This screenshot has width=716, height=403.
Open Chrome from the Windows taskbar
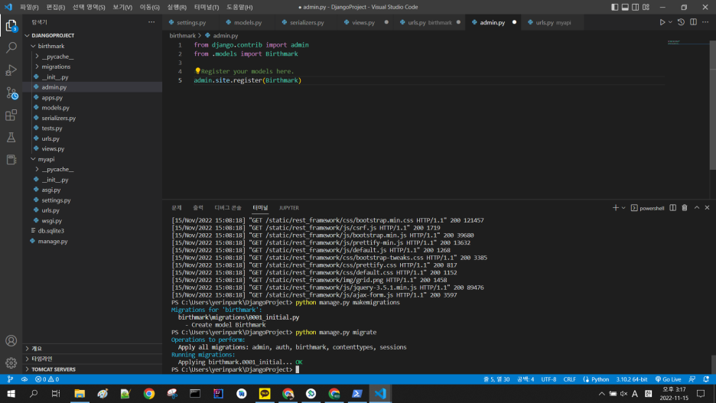[149, 393]
